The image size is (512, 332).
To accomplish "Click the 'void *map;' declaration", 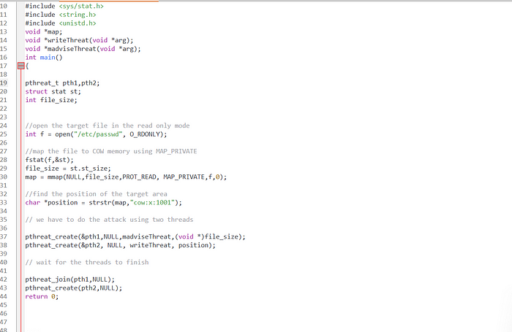I will pos(44,31).
